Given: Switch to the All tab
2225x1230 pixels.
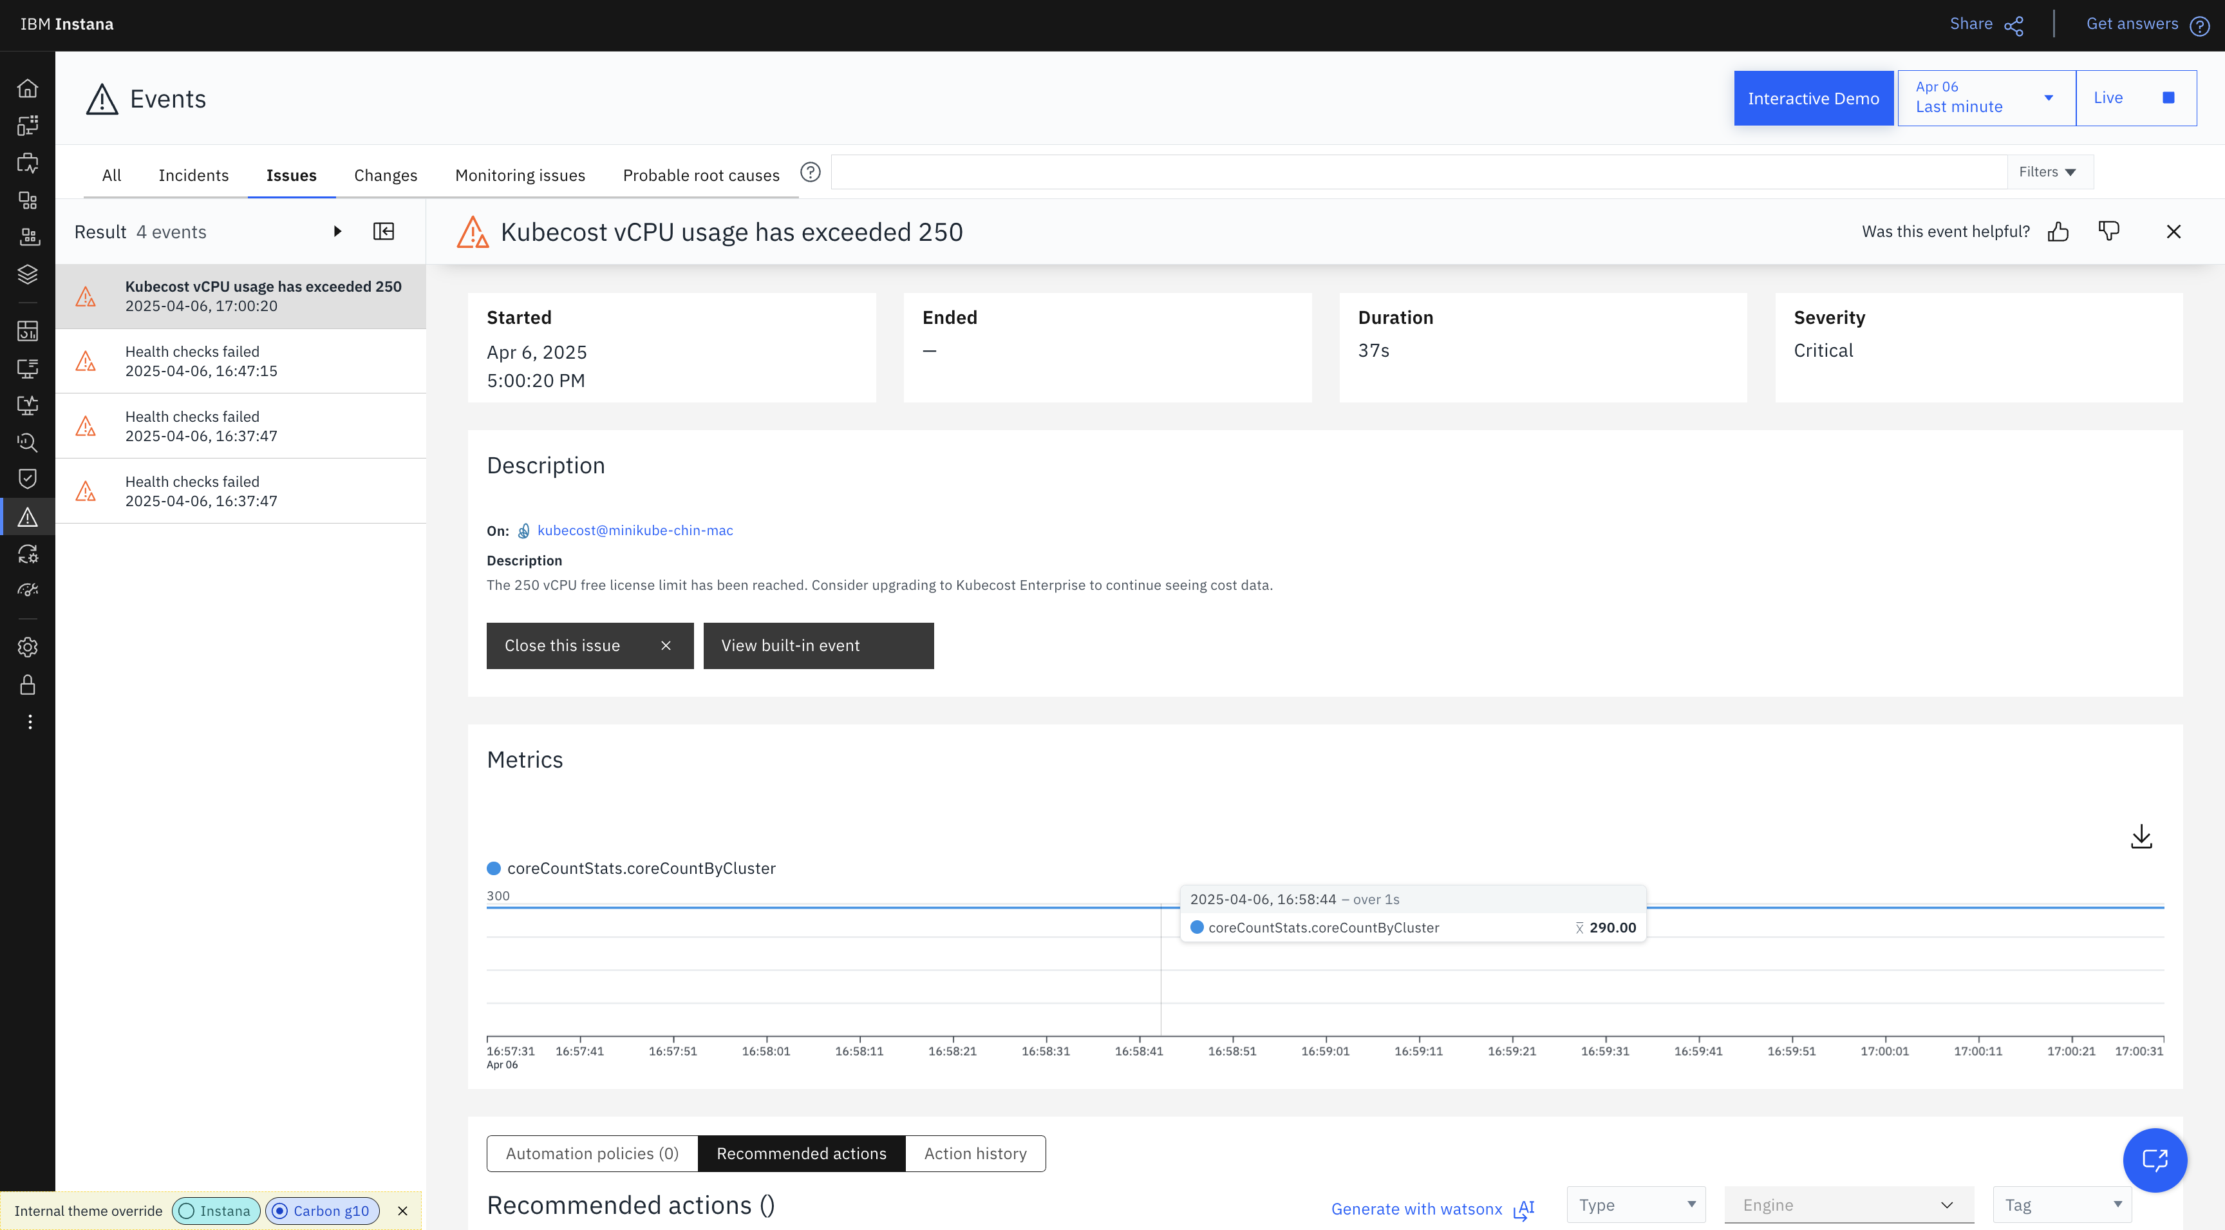Looking at the screenshot, I should point(111,175).
